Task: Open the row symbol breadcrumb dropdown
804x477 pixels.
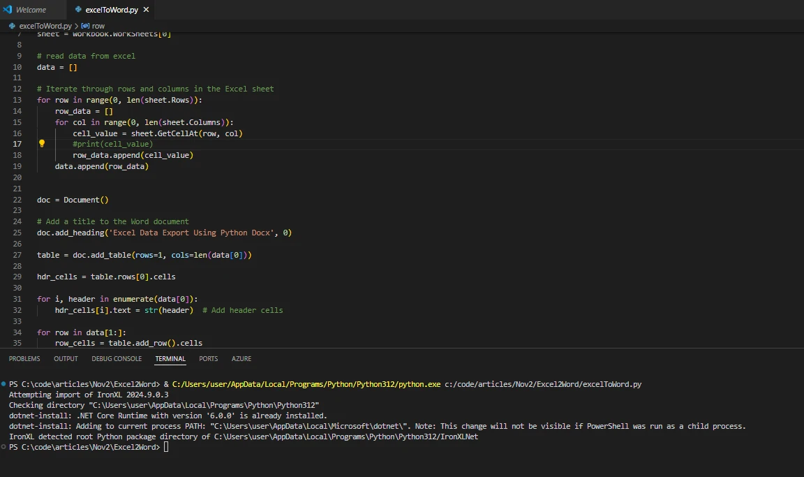Action: (98, 26)
